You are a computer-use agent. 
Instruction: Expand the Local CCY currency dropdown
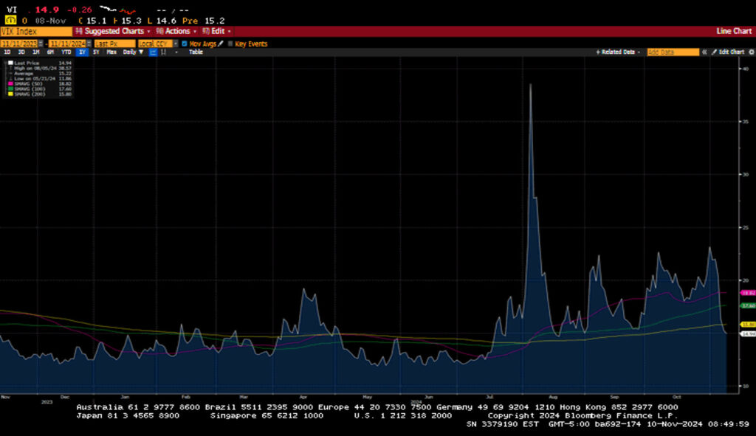175,44
